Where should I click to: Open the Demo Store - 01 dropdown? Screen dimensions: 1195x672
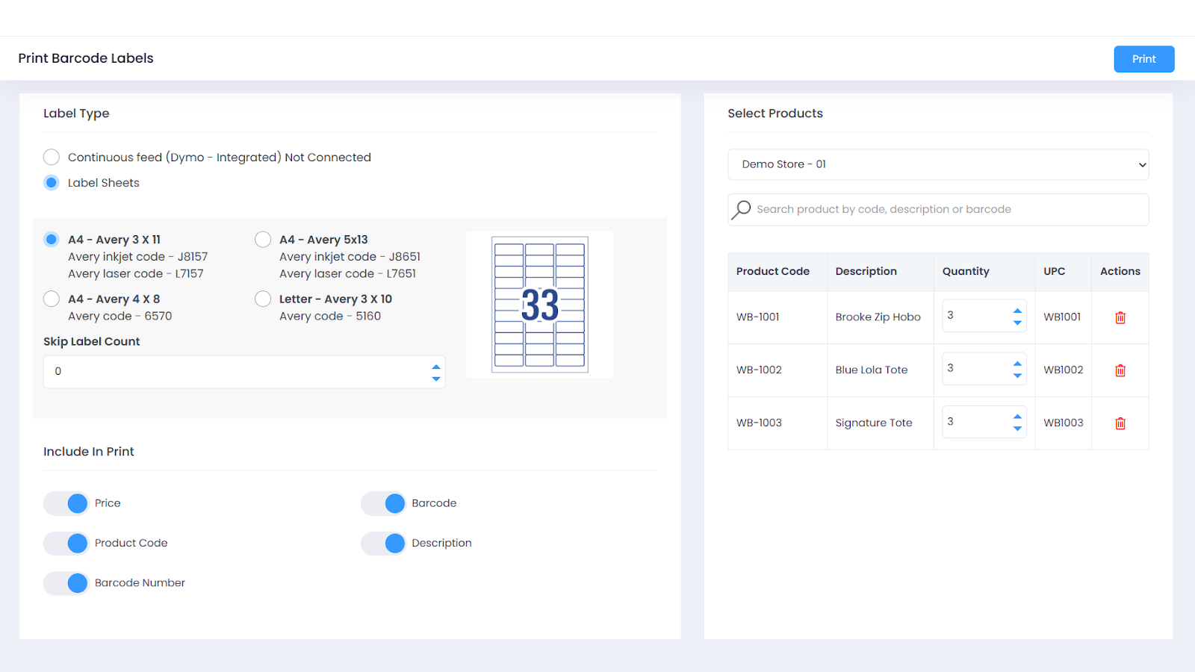[x=938, y=164]
